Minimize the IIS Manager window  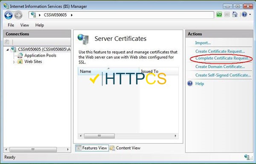click(x=227, y=6)
